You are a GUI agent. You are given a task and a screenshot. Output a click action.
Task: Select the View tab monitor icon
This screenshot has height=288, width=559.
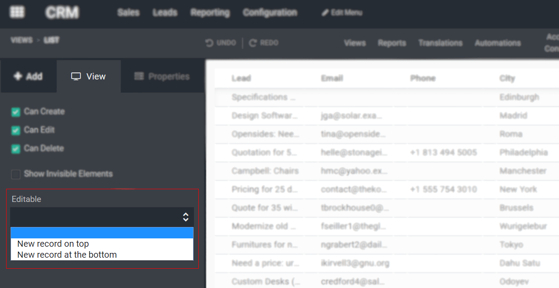pos(77,76)
